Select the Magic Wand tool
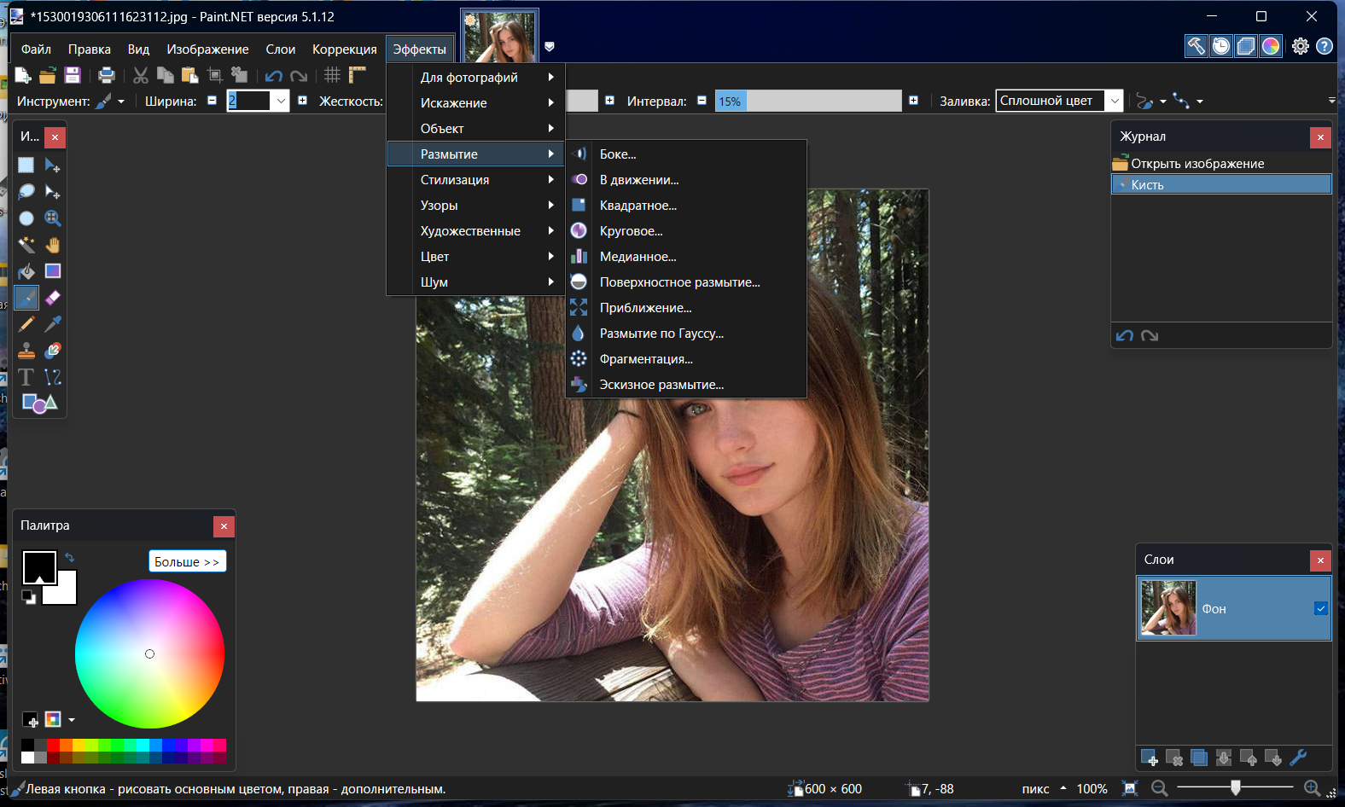The width and height of the screenshot is (1345, 807). click(x=26, y=246)
